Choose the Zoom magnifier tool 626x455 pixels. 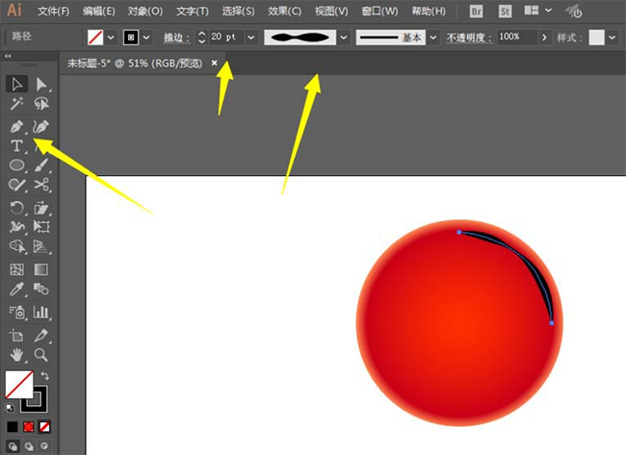41,355
